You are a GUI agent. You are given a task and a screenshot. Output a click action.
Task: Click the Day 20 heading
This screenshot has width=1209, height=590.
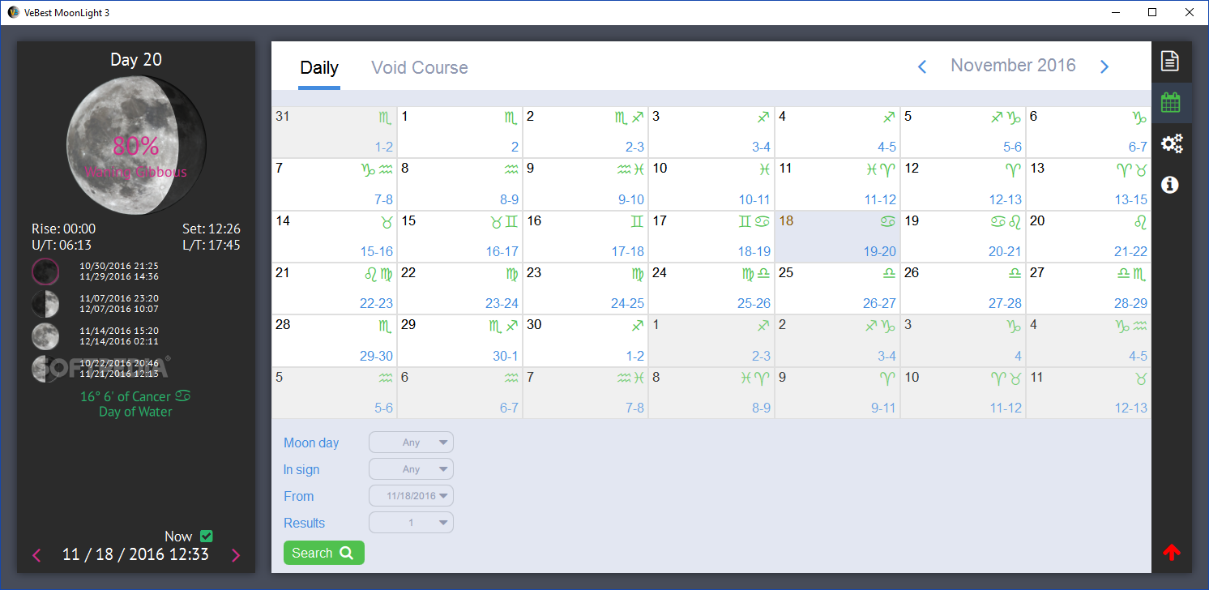(136, 60)
